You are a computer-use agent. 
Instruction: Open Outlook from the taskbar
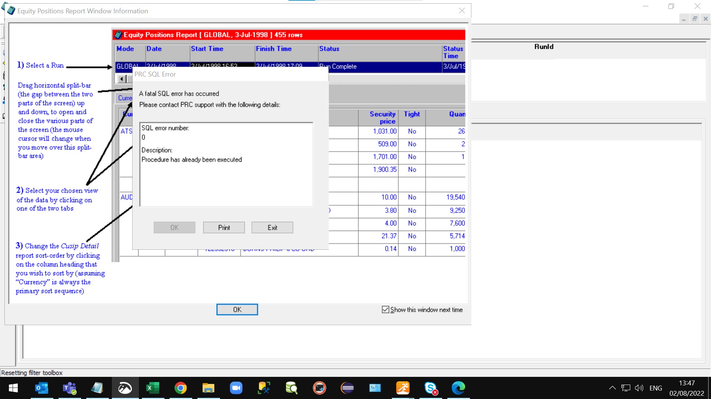41,388
